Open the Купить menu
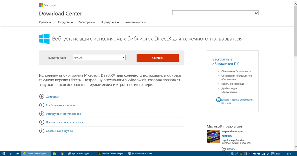 point(45,22)
